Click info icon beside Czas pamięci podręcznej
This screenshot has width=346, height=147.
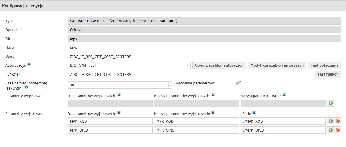pyautogui.click(x=26, y=87)
